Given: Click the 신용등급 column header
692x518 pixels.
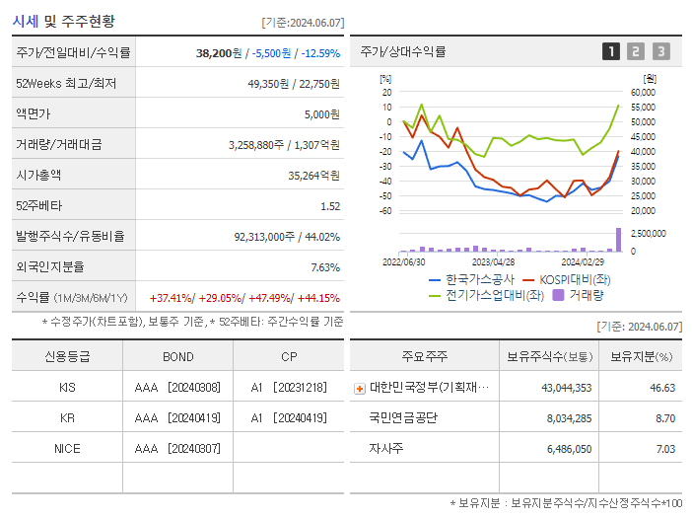Looking at the screenshot, I should (67, 357).
